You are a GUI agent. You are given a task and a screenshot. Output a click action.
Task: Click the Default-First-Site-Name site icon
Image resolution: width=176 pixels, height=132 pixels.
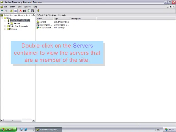coord(9,21)
